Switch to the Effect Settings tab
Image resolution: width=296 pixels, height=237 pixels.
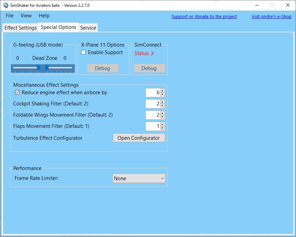pos(20,28)
